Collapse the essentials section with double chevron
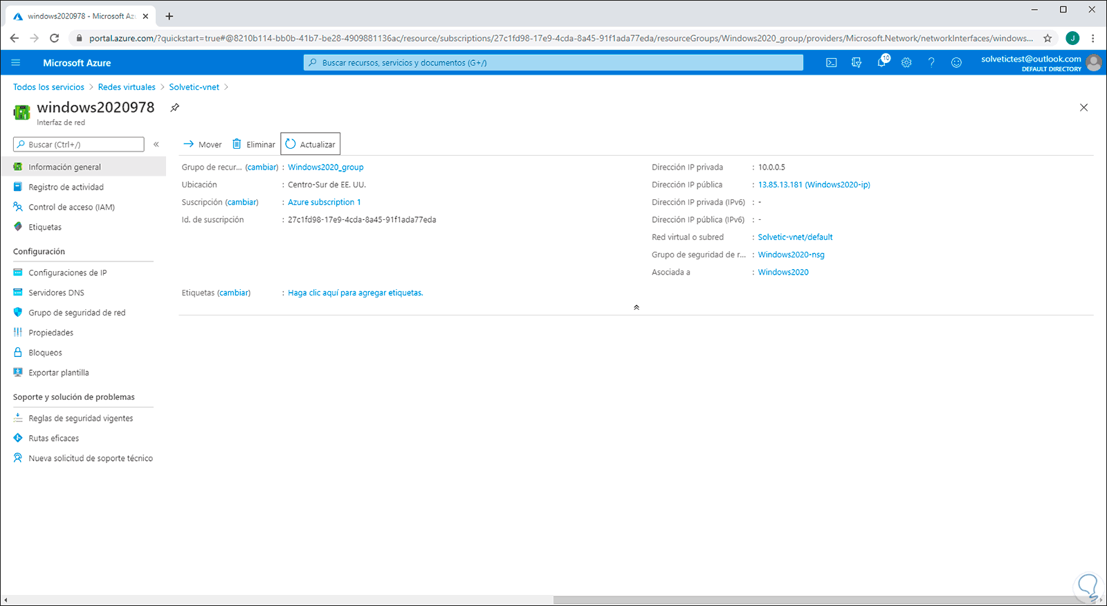The image size is (1107, 606). (637, 307)
